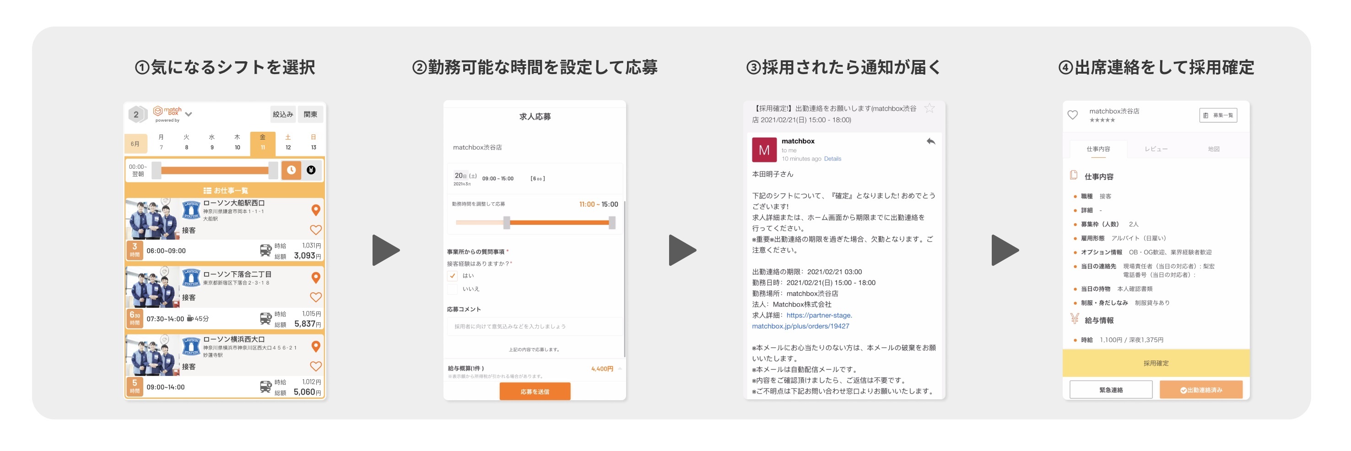Click the 応募コメント input field

coord(535,326)
